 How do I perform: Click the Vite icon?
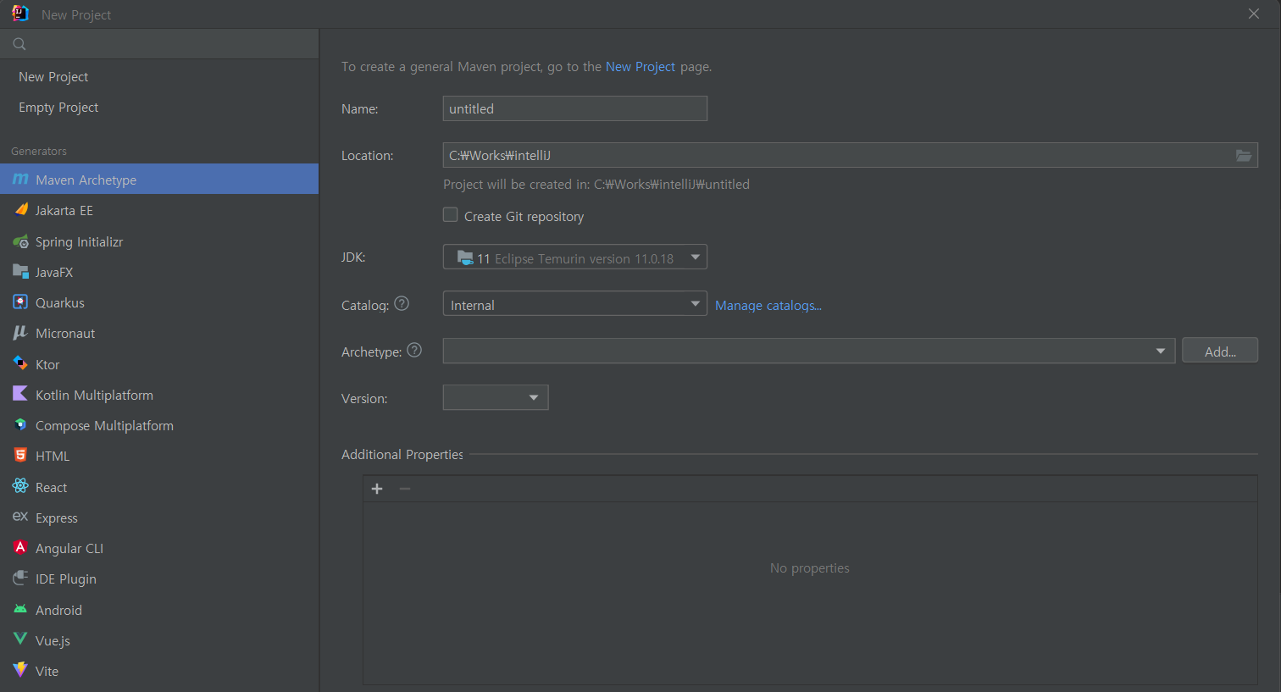(20, 670)
